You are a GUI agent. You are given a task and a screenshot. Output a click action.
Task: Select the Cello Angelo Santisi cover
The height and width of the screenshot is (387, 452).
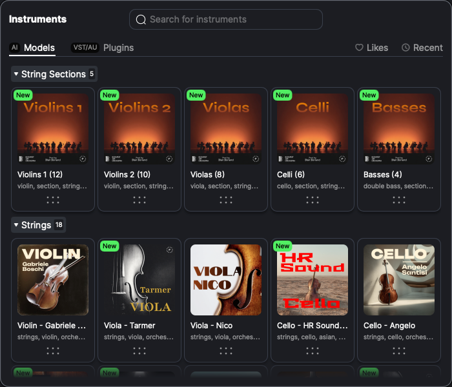tap(399, 279)
